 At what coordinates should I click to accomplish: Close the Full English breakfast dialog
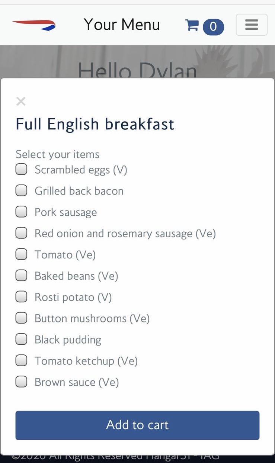[21, 101]
